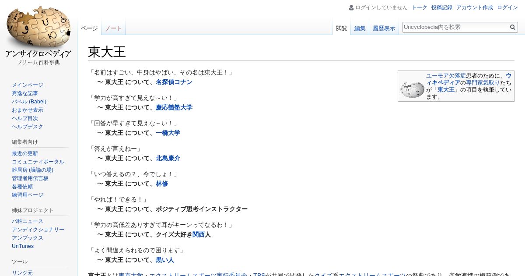Click the 姉妹プロジェクト sidebar heading
The width and height of the screenshot is (525, 276).
click(x=33, y=210)
